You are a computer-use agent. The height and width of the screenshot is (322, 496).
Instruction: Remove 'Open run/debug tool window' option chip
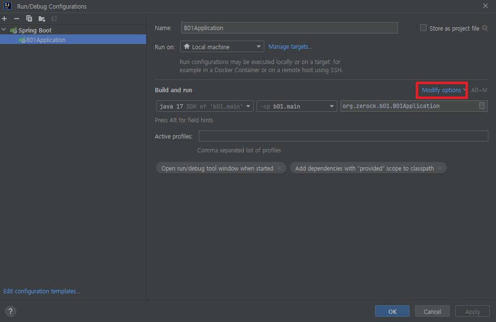[280, 168]
